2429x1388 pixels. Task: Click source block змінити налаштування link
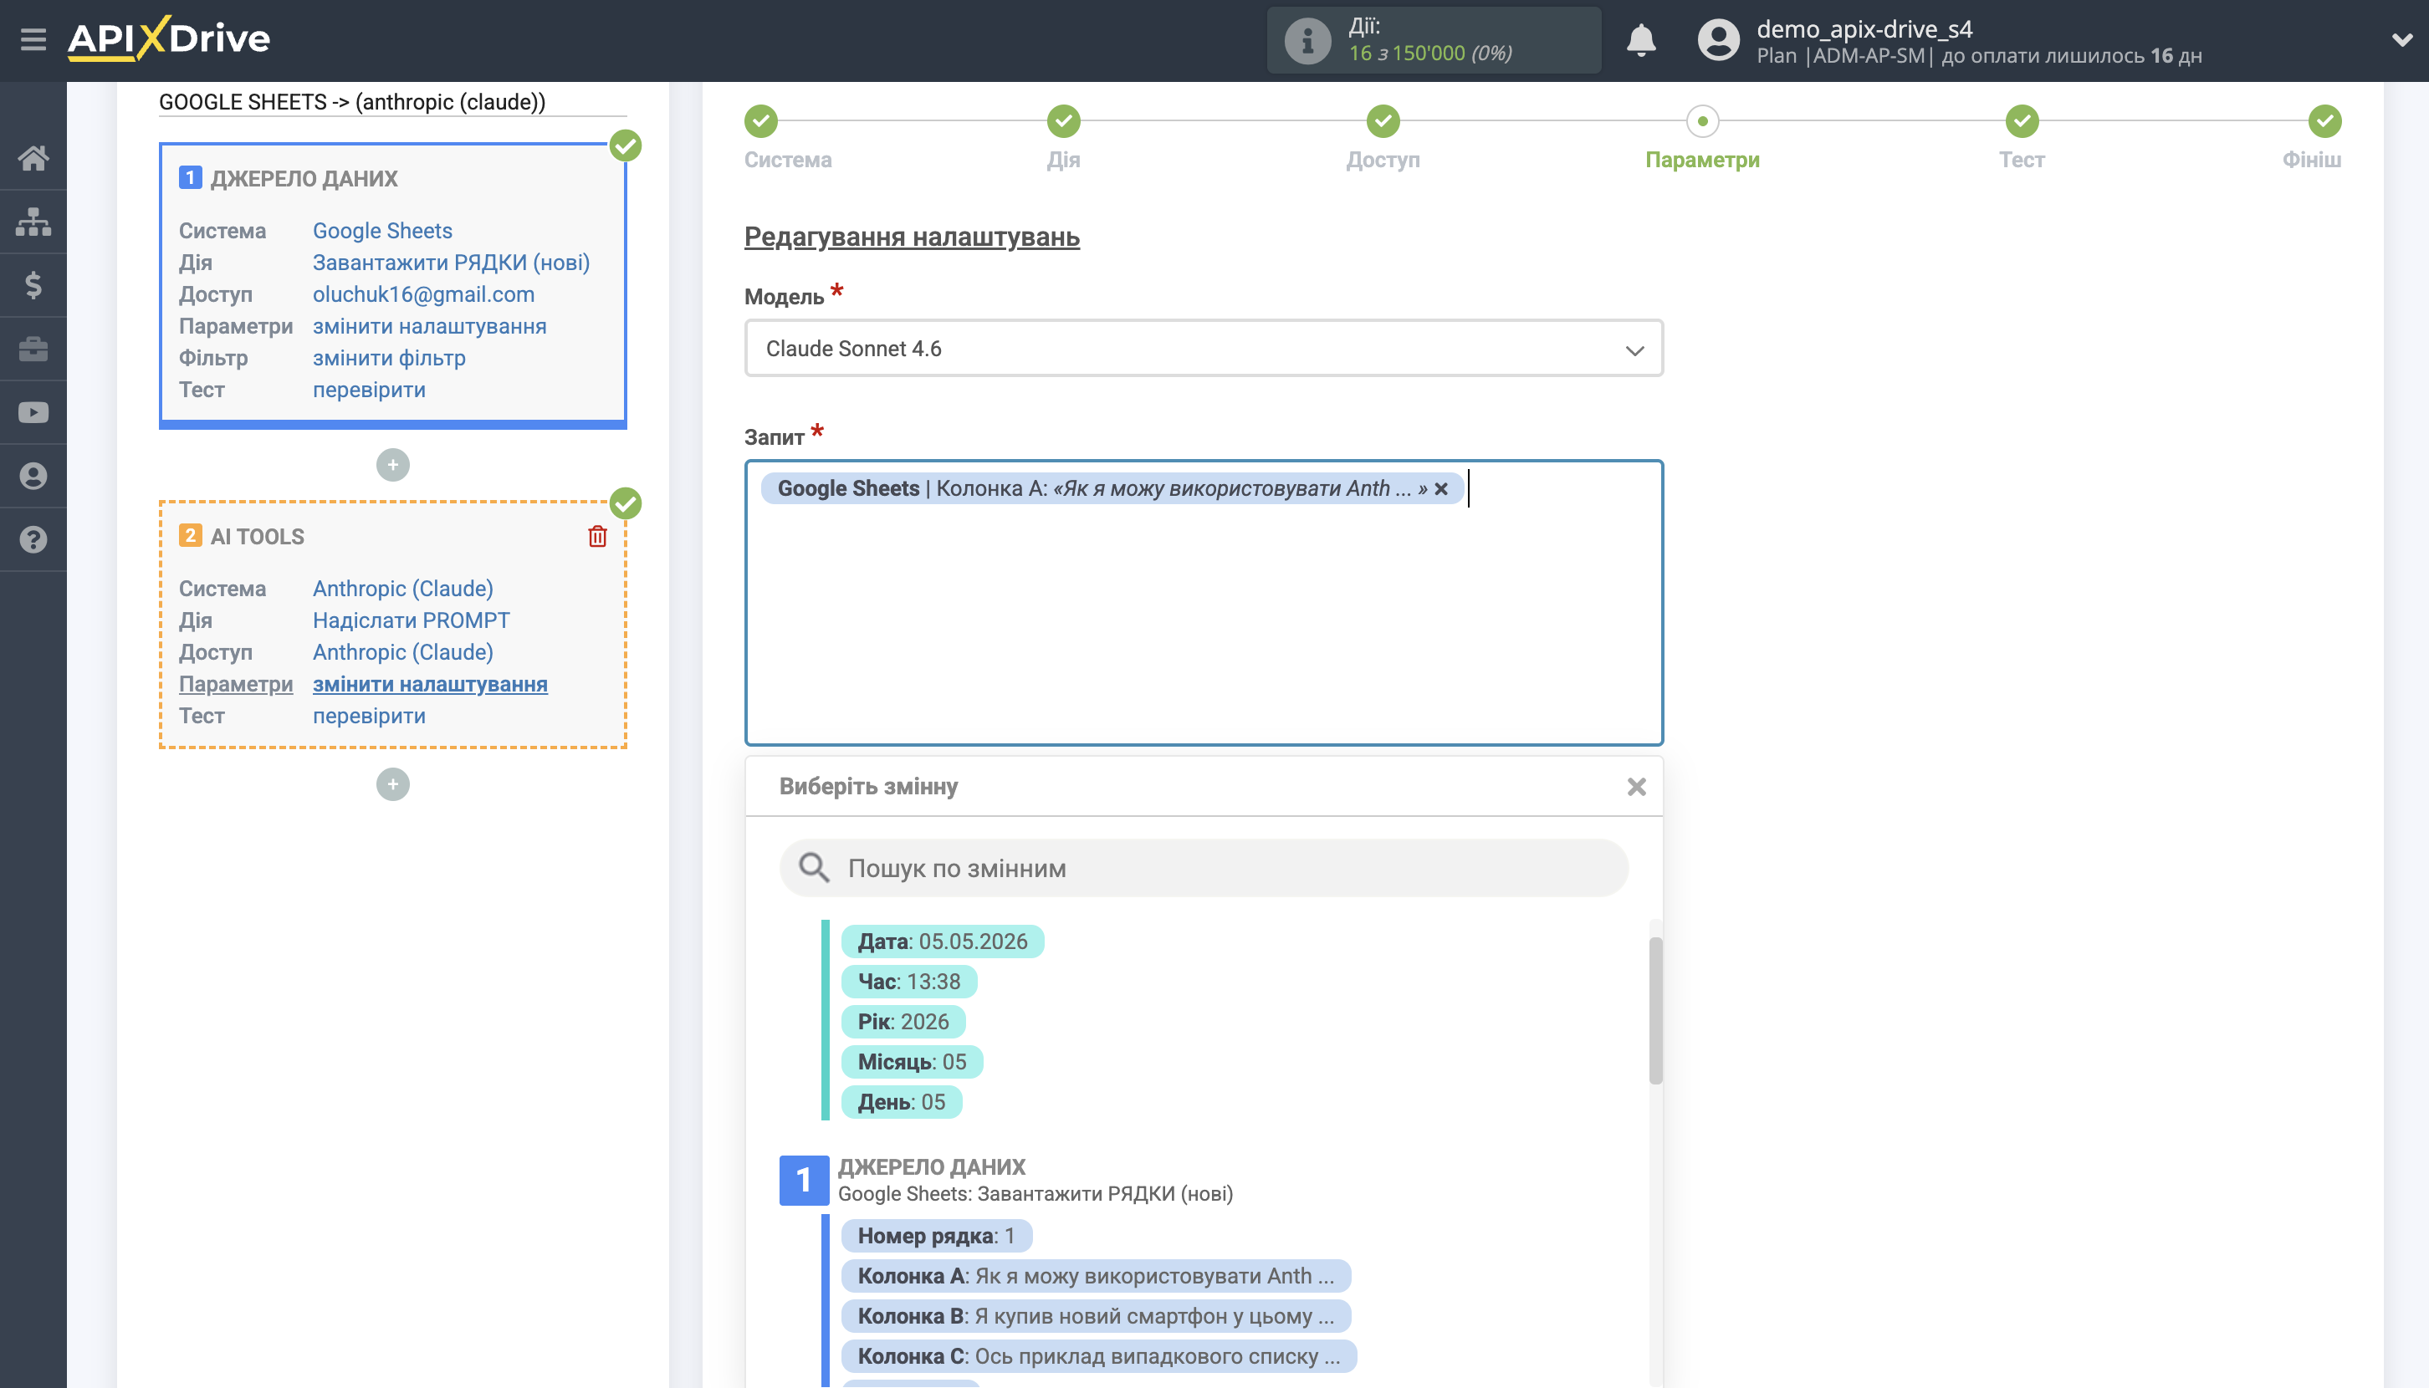pos(429,326)
